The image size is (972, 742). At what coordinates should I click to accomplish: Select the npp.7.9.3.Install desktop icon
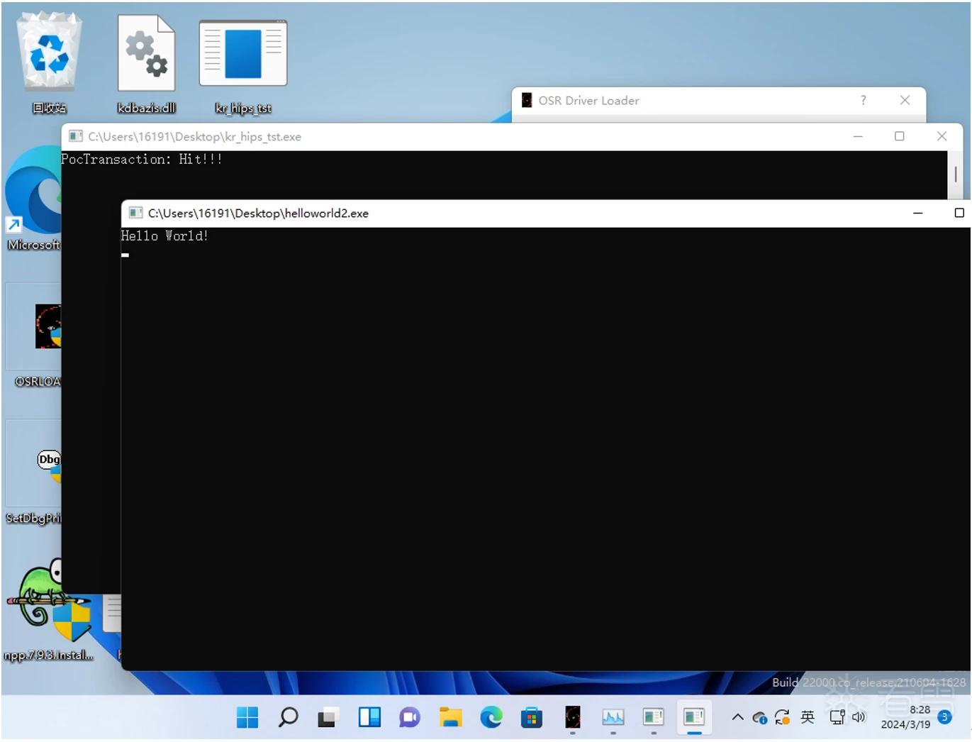(x=48, y=610)
